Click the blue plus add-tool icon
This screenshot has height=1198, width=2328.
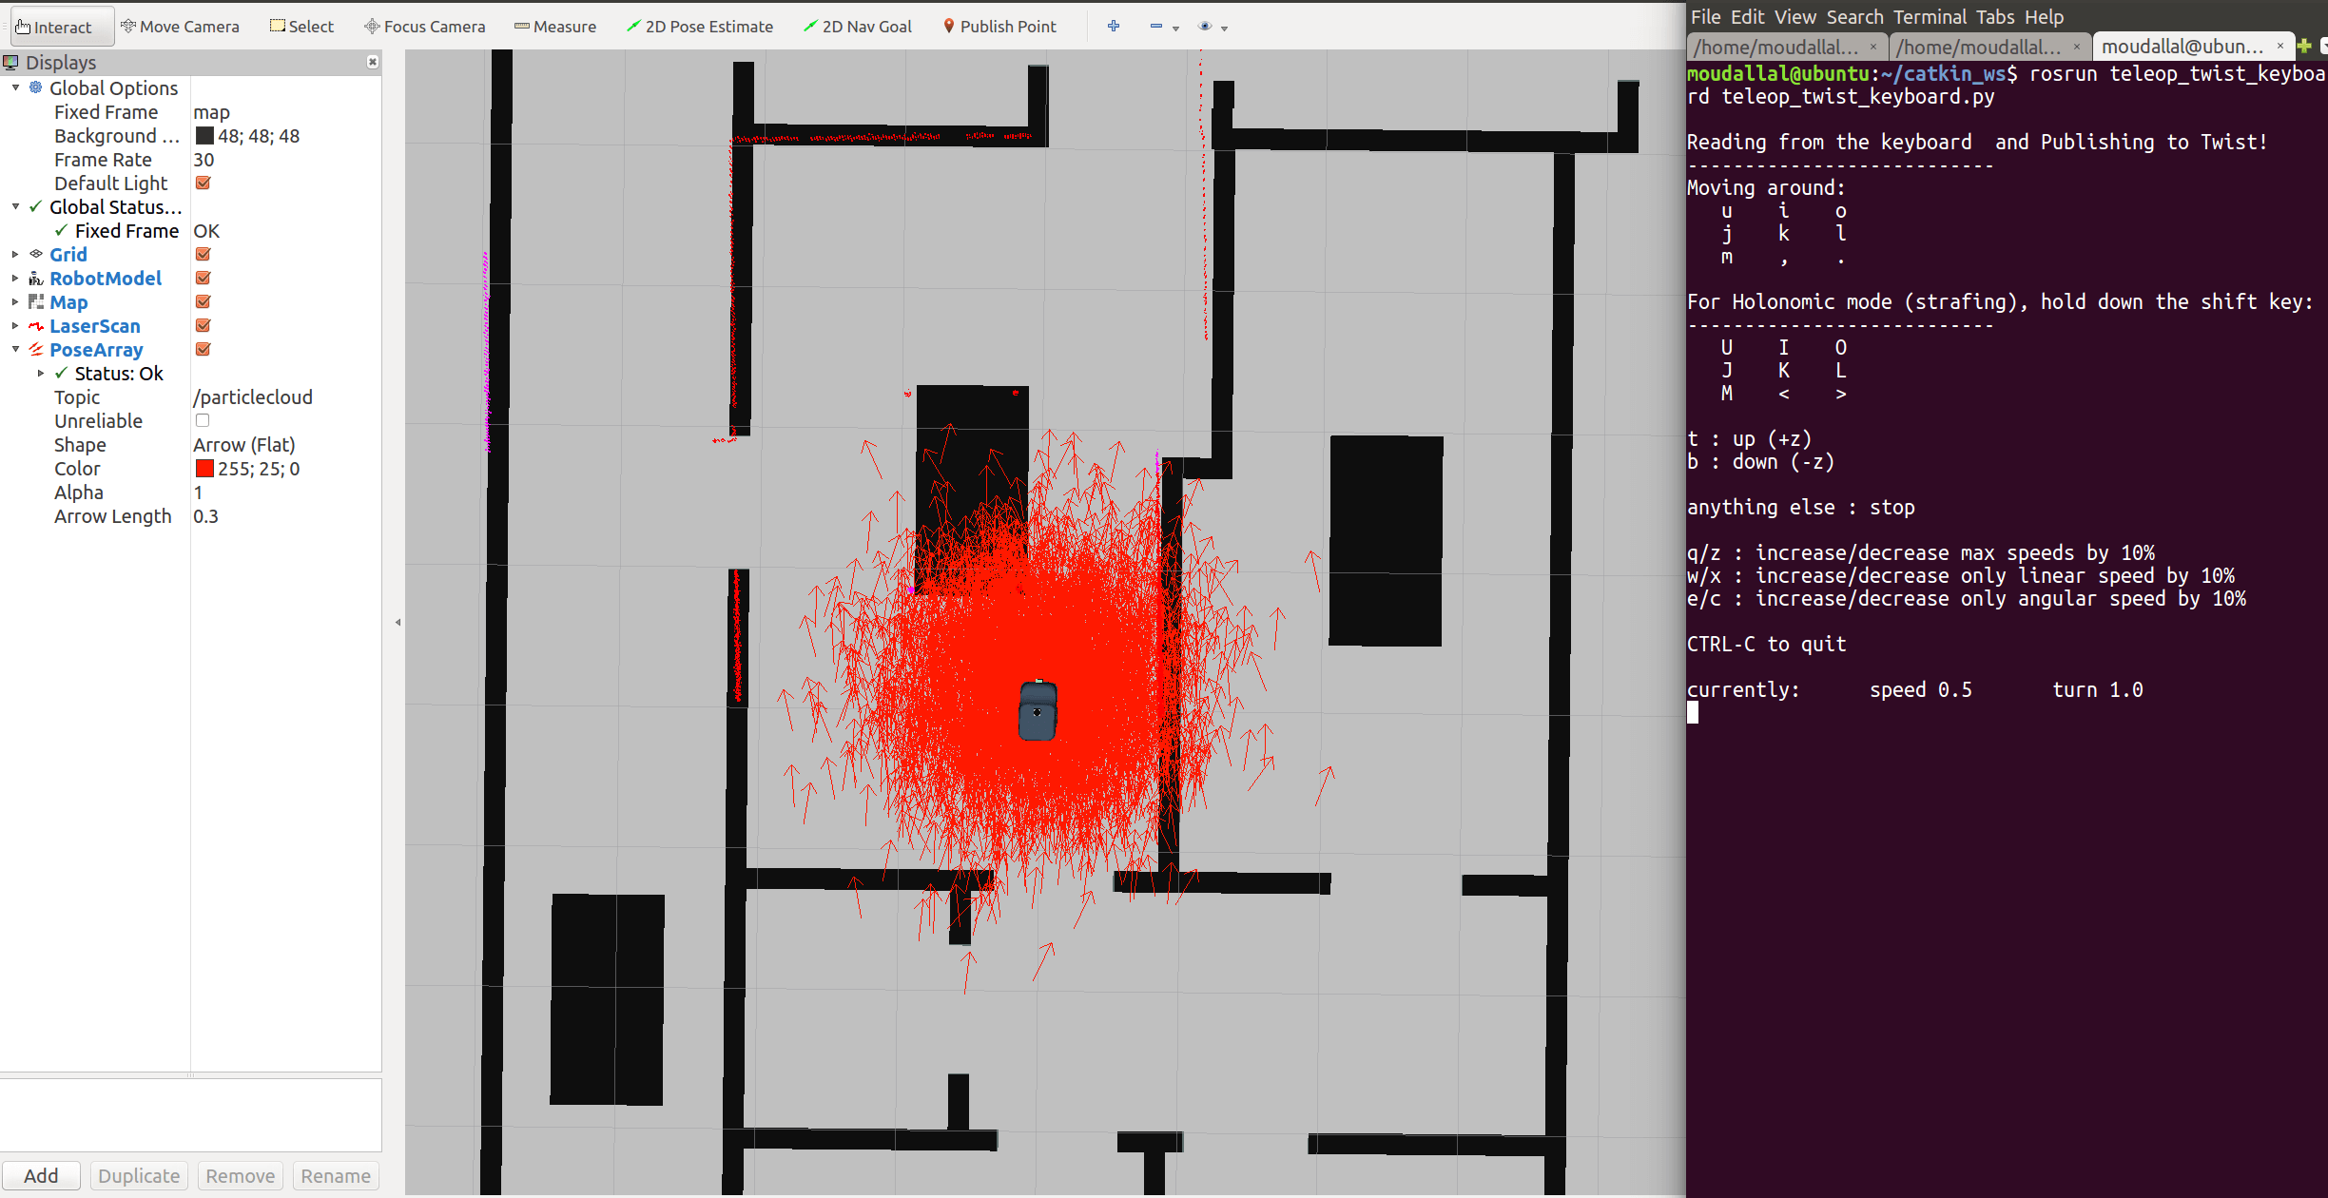pyautogui.click(x=1113, y=27)
